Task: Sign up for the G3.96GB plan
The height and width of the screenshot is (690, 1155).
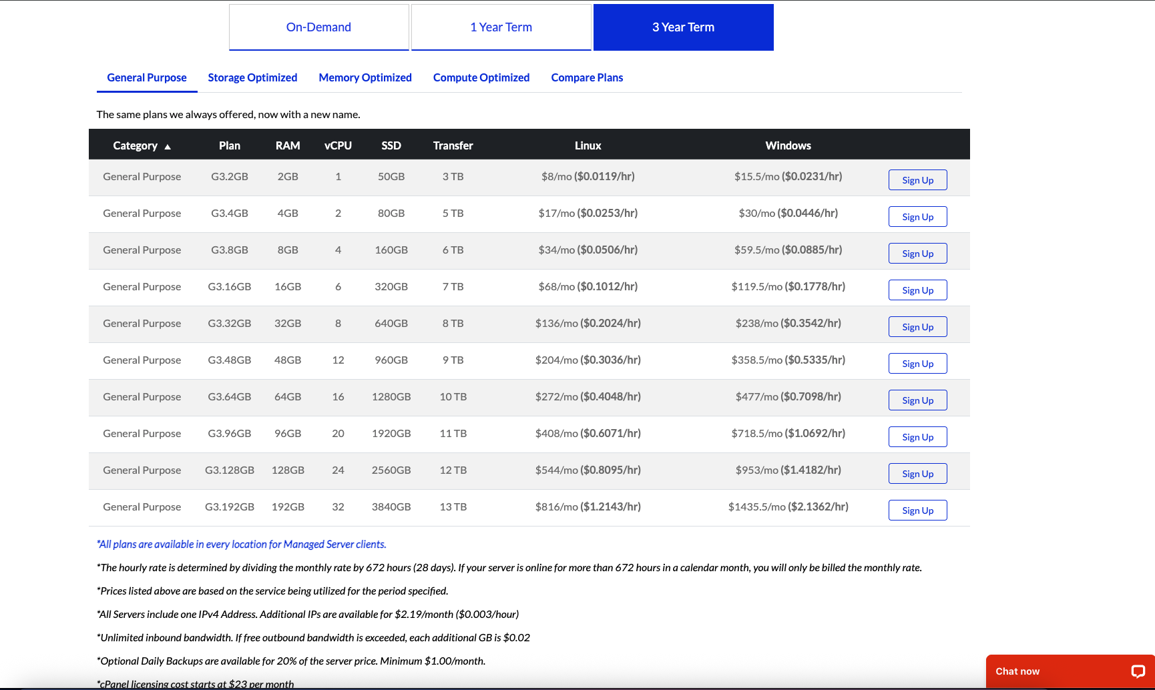Action: (917, 436)
